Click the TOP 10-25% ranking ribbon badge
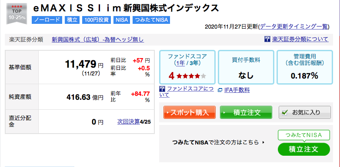Viewport: 340px width, 167px height. pyautogui.click(x=17, y=13)
